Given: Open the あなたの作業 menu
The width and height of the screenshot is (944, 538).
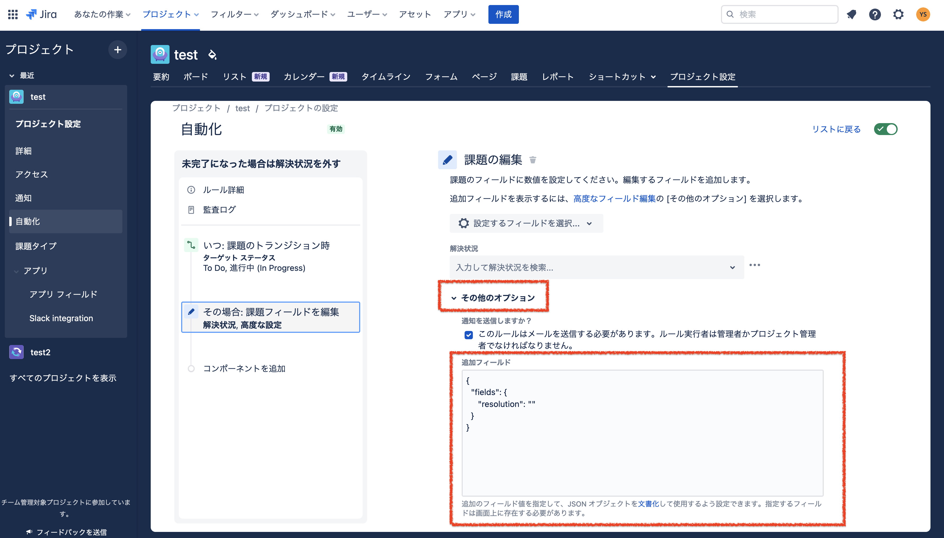Looking at the screenshot, I should coord(102,14).
